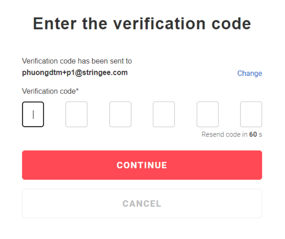
Task: Click the "s" seconds unit after the countdown
Action: pyautogui.click(x=260, y=135)
